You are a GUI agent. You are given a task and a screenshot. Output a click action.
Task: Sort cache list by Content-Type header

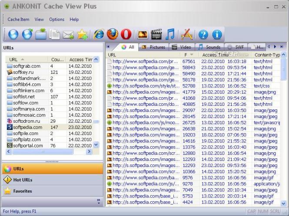click(x=266, y=55)
